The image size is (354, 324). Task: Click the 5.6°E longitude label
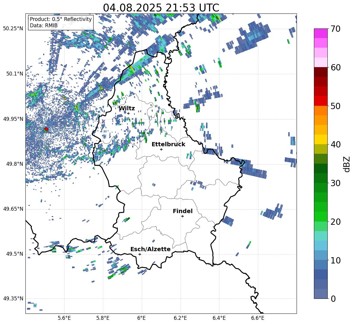coord(64,318)
